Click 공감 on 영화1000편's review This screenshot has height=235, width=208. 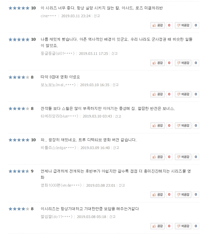[x=157, y=195]
